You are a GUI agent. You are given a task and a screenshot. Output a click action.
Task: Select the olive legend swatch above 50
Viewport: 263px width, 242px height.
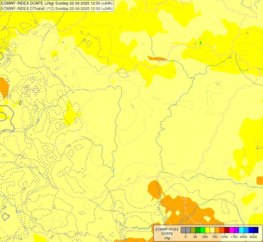pyautogui.click(x=193, y=230)
